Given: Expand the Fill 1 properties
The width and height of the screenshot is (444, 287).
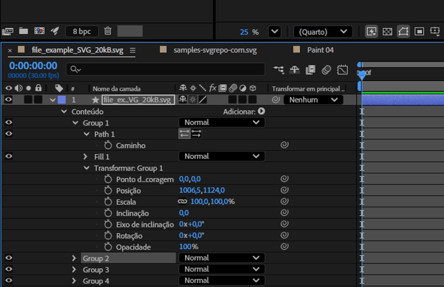Looking at the screenshot, I should pos(85,157).
